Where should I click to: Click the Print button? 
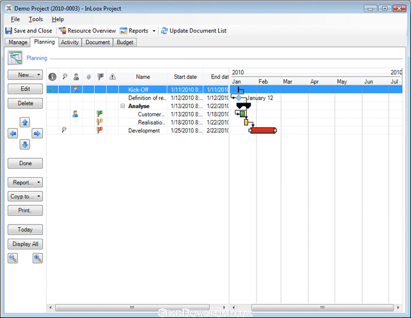[25, 211]
